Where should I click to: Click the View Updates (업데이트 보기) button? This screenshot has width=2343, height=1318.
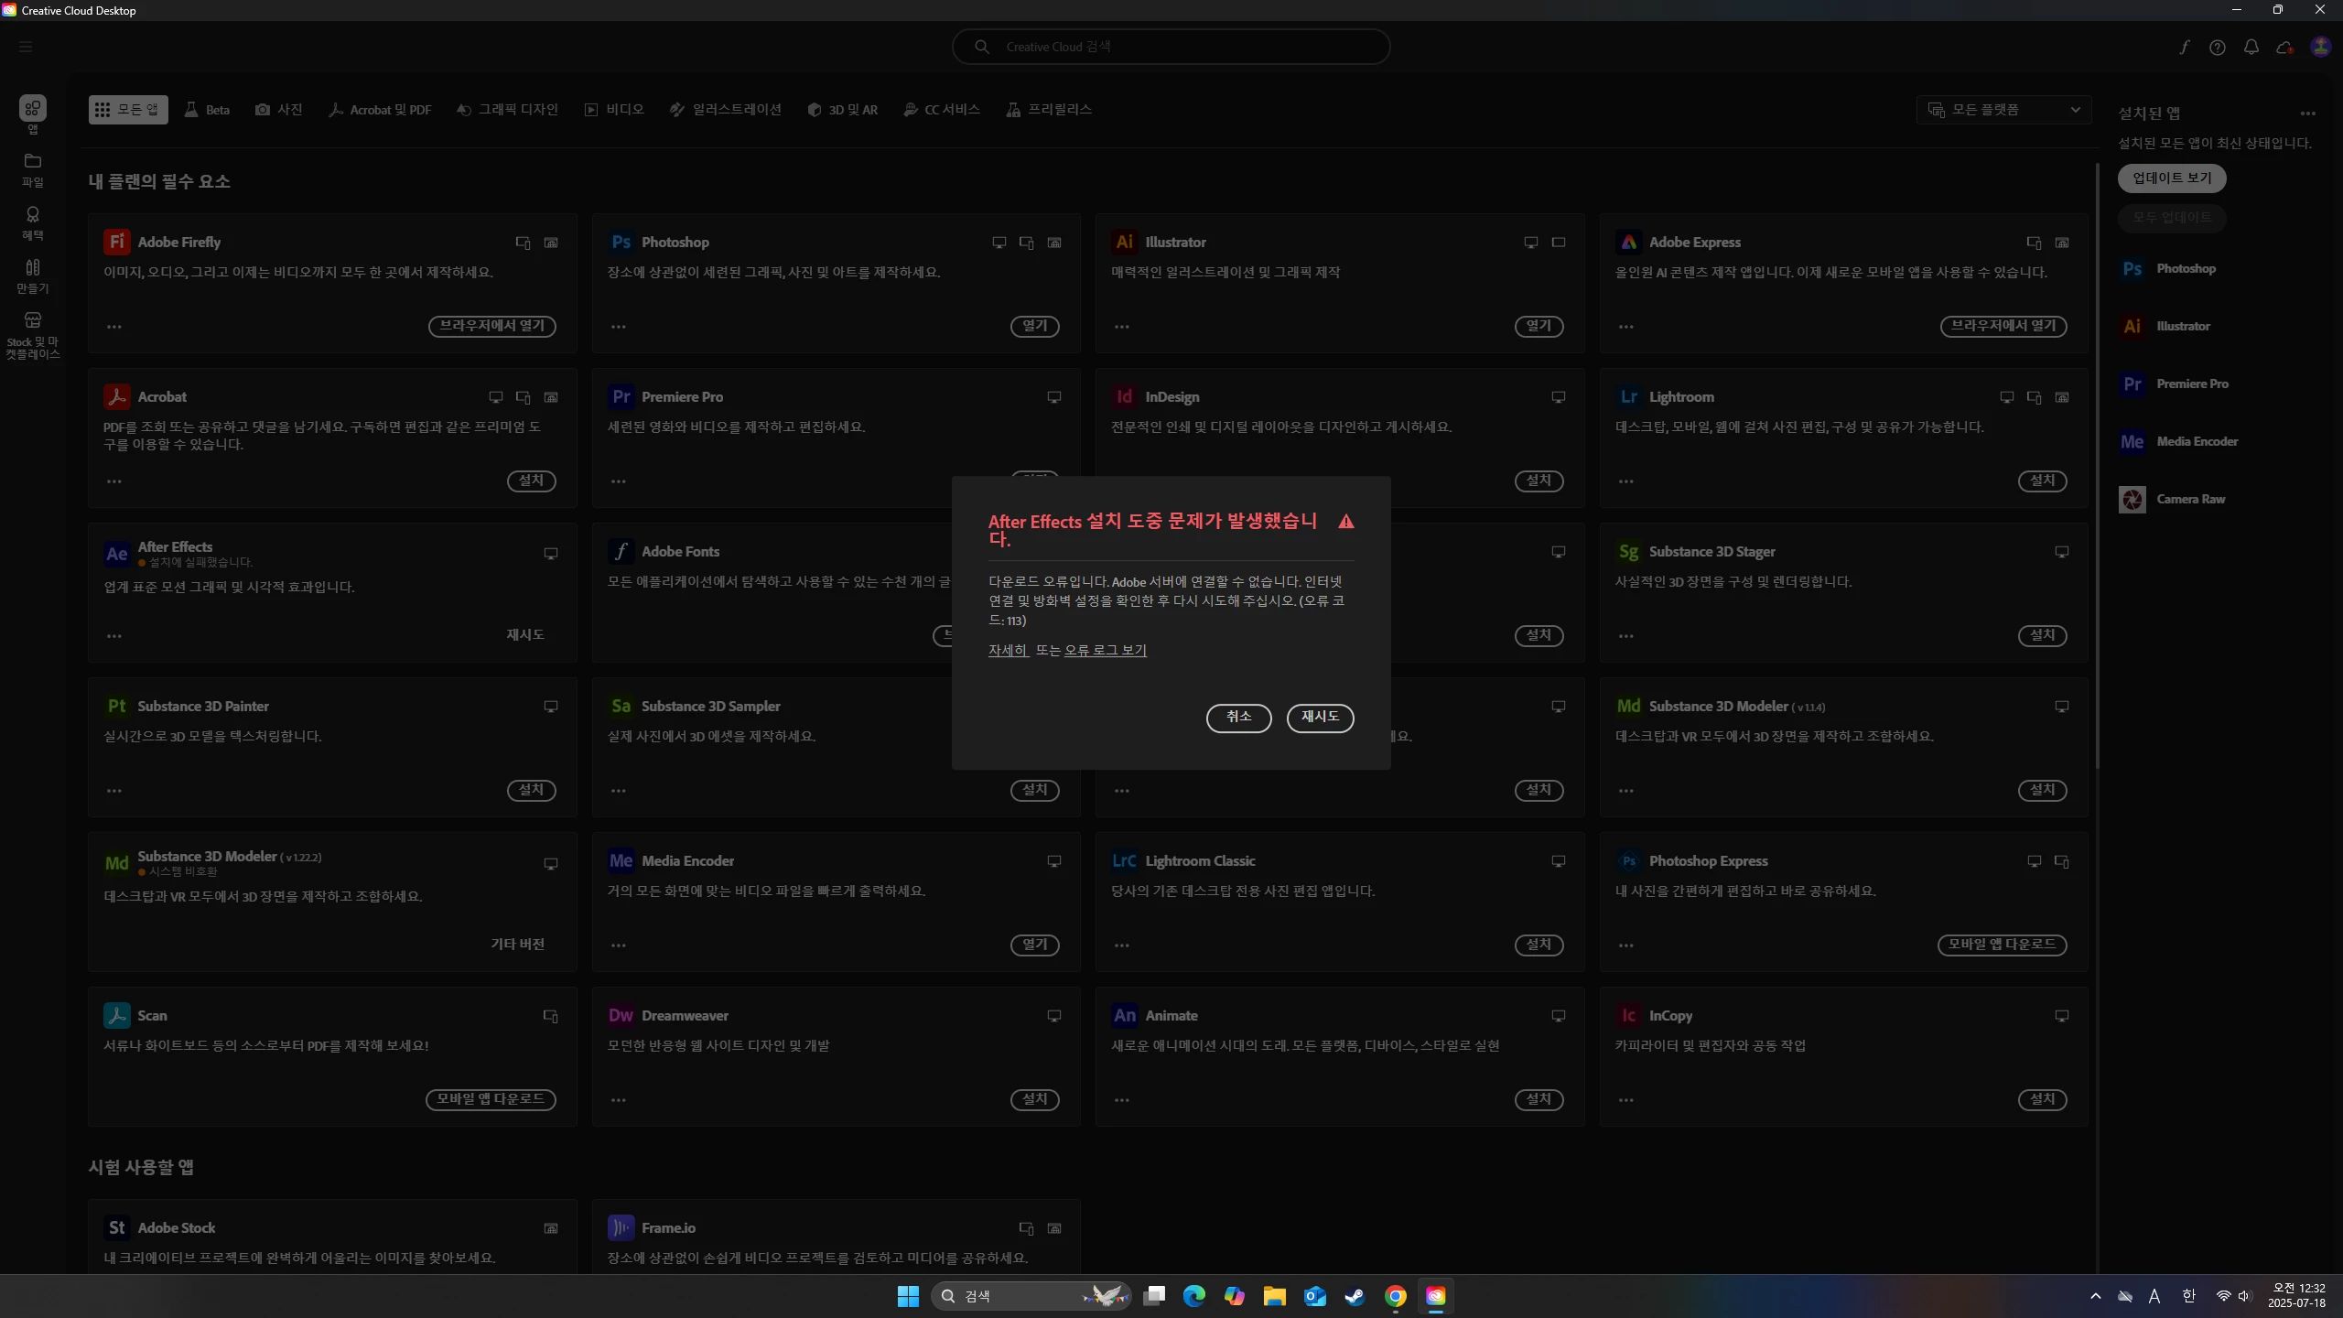coord(2171,178)
